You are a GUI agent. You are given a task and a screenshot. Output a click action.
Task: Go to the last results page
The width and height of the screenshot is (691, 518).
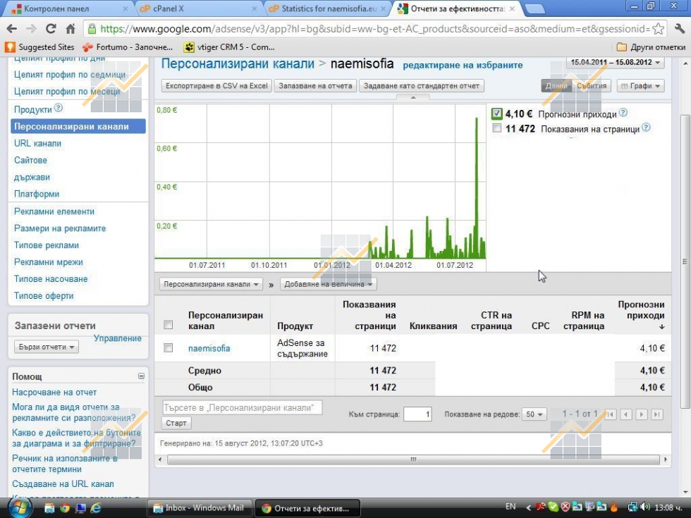click(x=657, y=414)
